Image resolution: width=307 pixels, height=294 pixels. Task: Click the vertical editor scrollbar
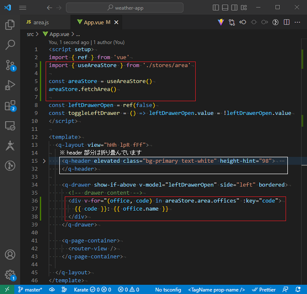click(304, 161)
